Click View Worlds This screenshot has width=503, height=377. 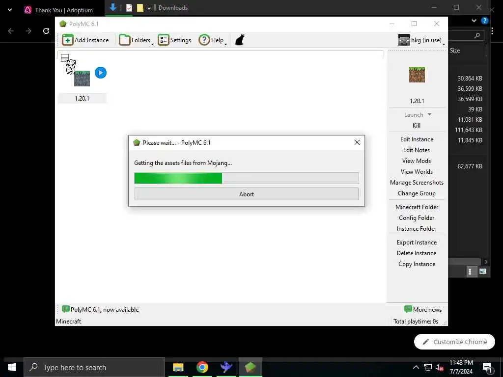[x=417, y=172]
